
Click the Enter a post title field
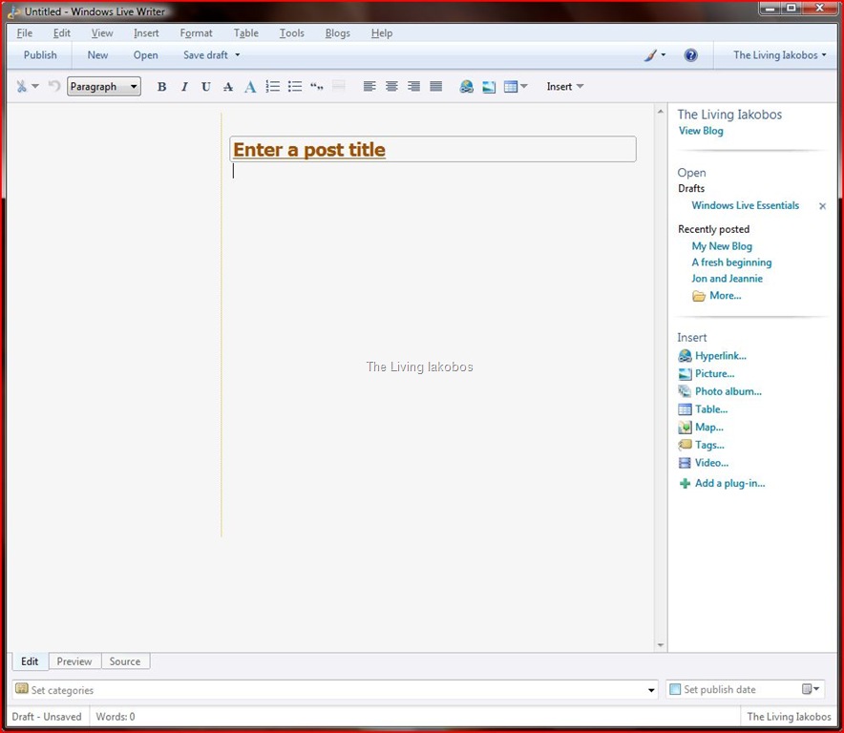pyautogui.click(x=433, y=149)
